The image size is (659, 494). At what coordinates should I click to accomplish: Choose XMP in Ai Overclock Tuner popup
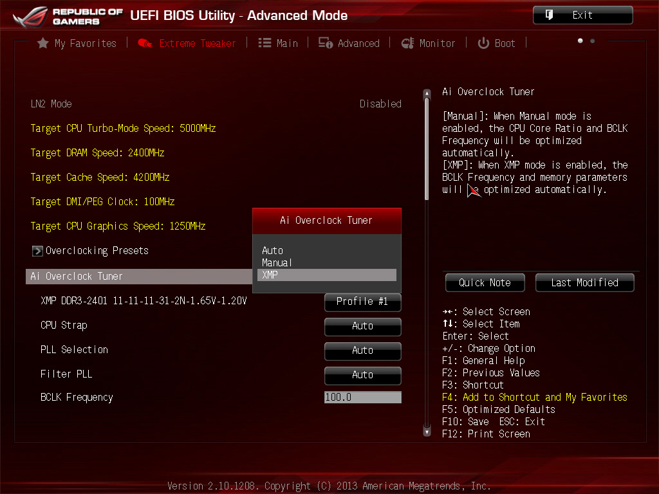(326, 275)
